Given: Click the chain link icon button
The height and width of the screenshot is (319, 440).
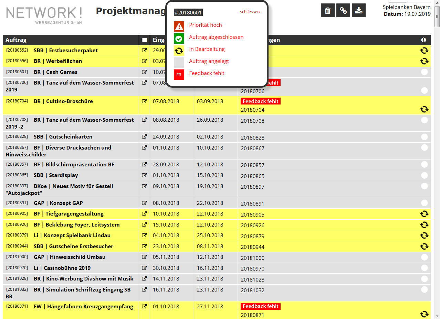Looking at the screenshot, I should (x=343, y=10).
